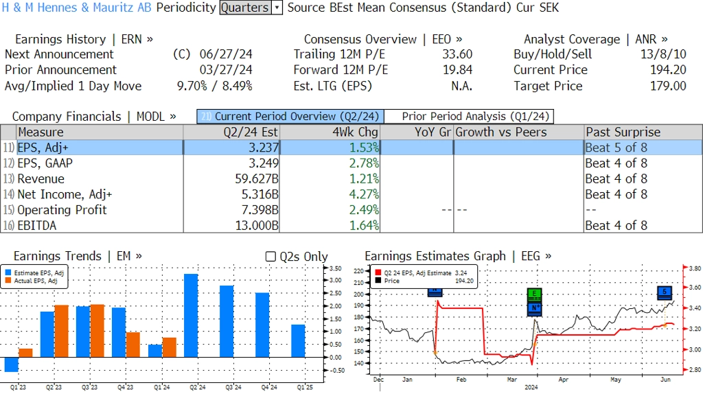Select the EPS, GAAP row
The width and height of the screenshot is (703, 394).
point(351,163)
